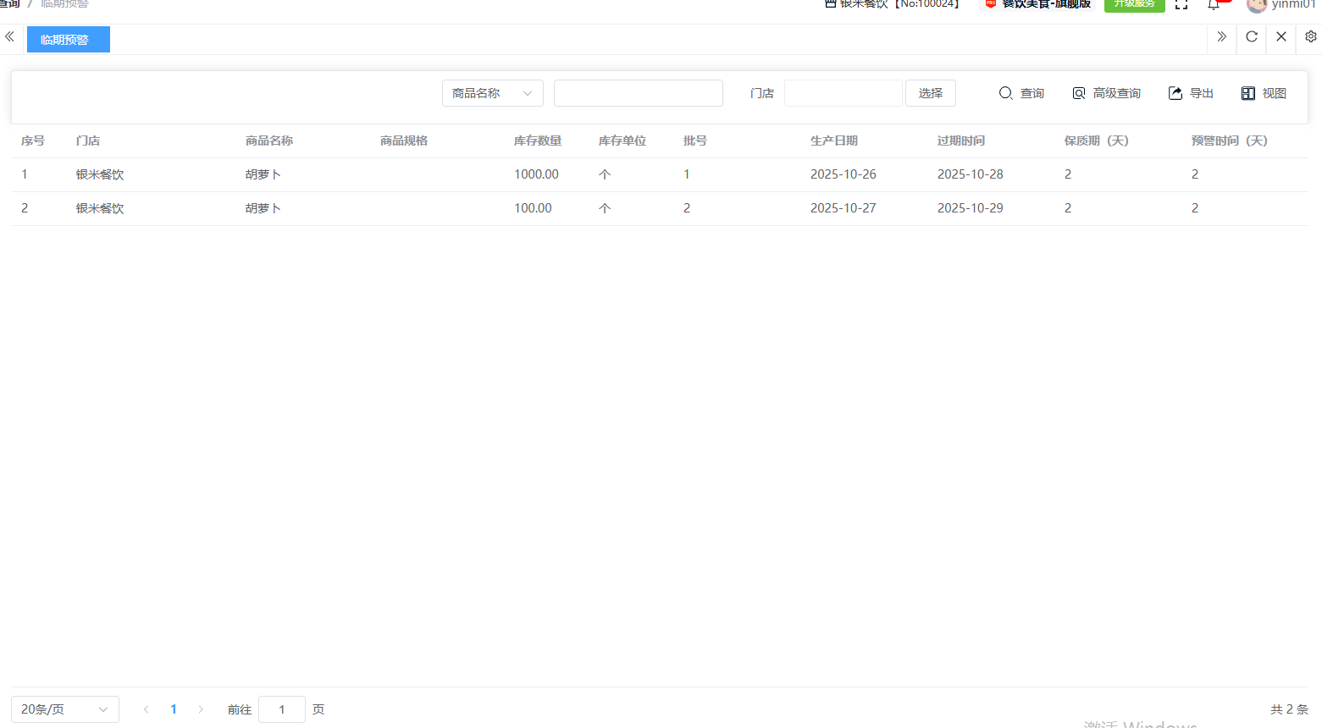This screenshot has width=1322, height=728.
Task: Go to the next page arrow
Action: coord(201,709)
